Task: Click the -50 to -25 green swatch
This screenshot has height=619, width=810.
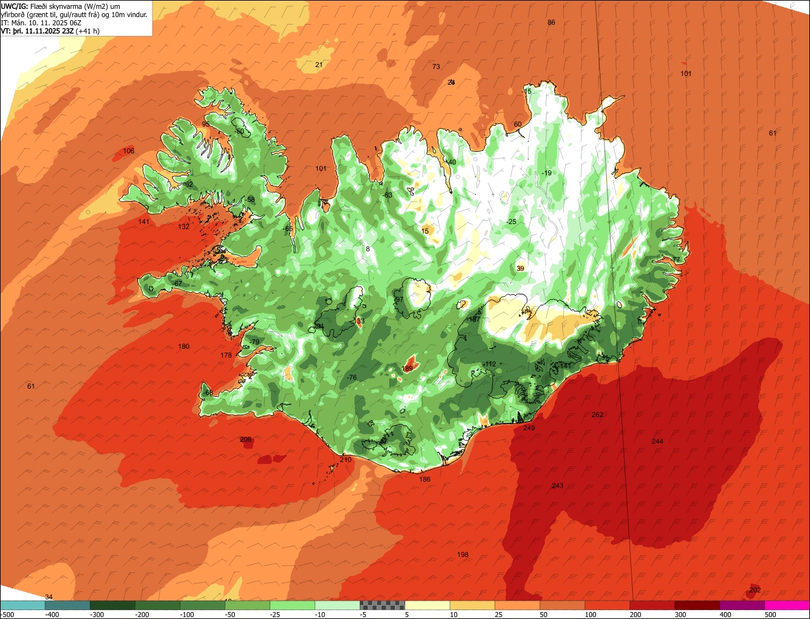Action: pyautogui.click(x=247, y=605)
